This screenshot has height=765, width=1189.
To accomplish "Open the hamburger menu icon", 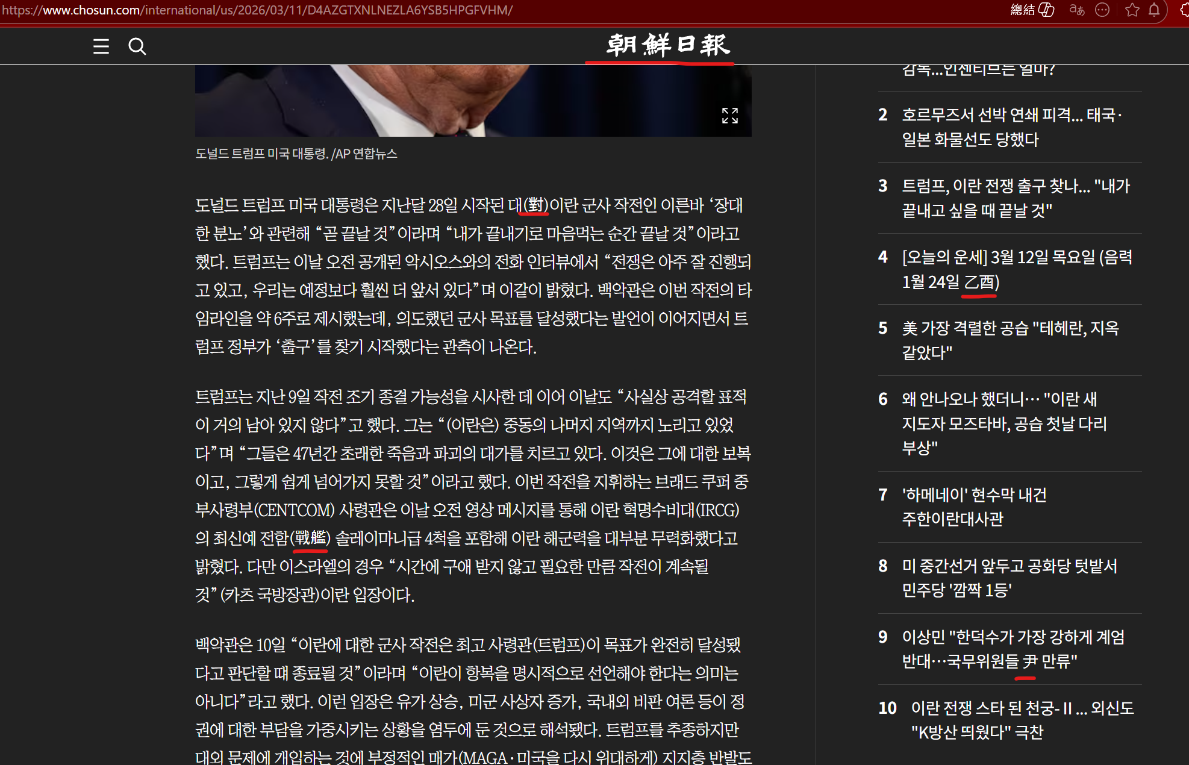I will click(101, 46).
